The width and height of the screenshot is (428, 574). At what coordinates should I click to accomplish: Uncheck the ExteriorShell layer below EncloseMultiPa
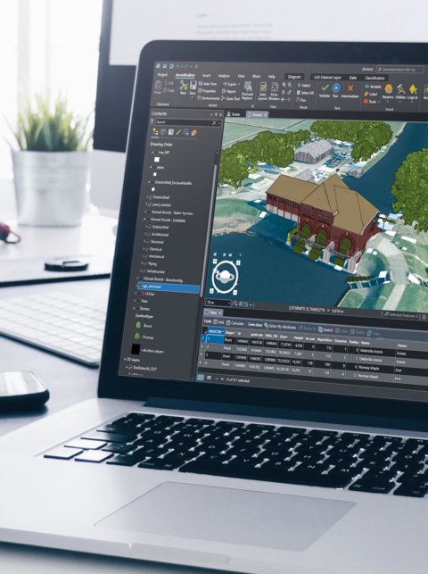pyautogui.click(x=151, y=197)
